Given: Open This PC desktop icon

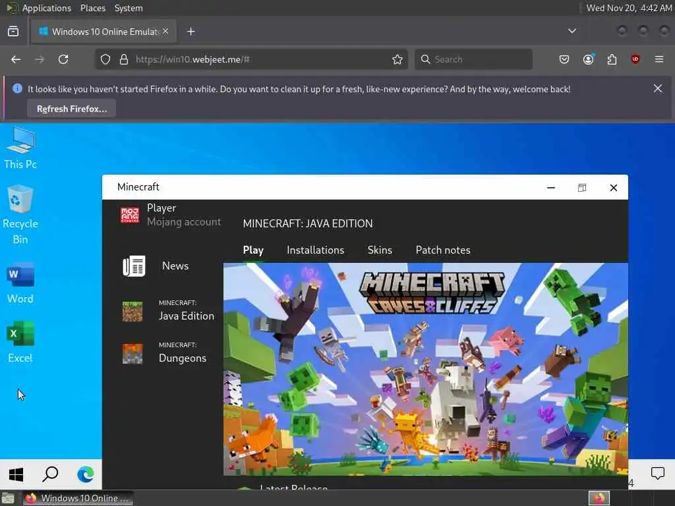Looking at the screenshot, I should 20,148.
